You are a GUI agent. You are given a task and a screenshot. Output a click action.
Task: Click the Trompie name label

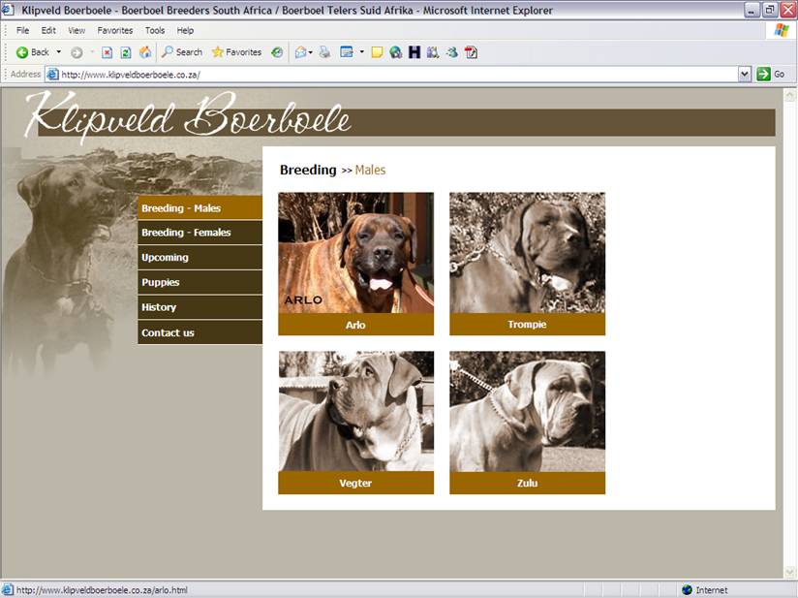pos(527,325)
